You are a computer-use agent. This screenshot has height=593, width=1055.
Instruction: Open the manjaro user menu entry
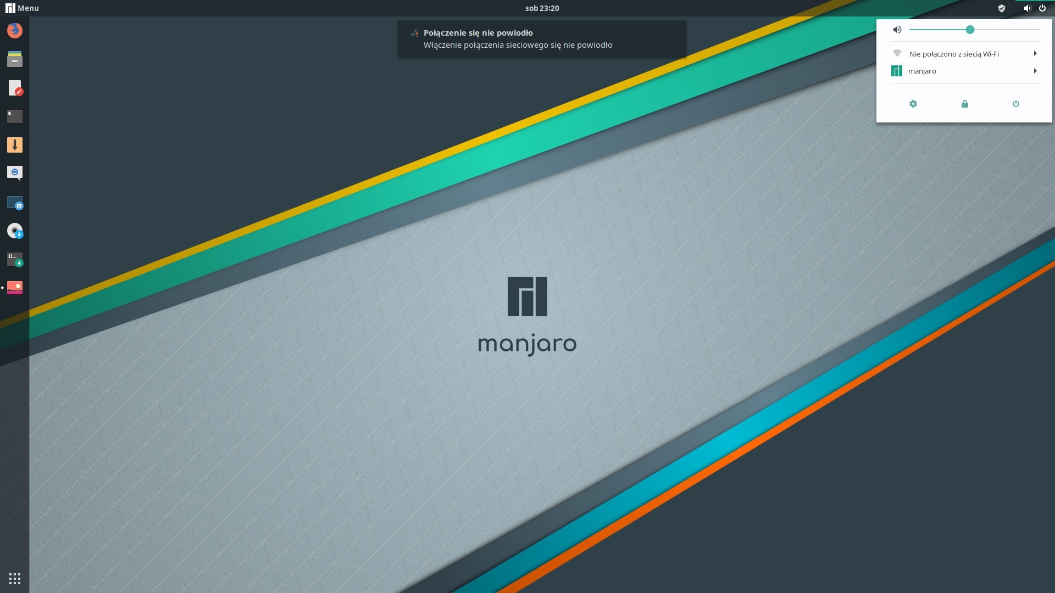click(964, 71)
